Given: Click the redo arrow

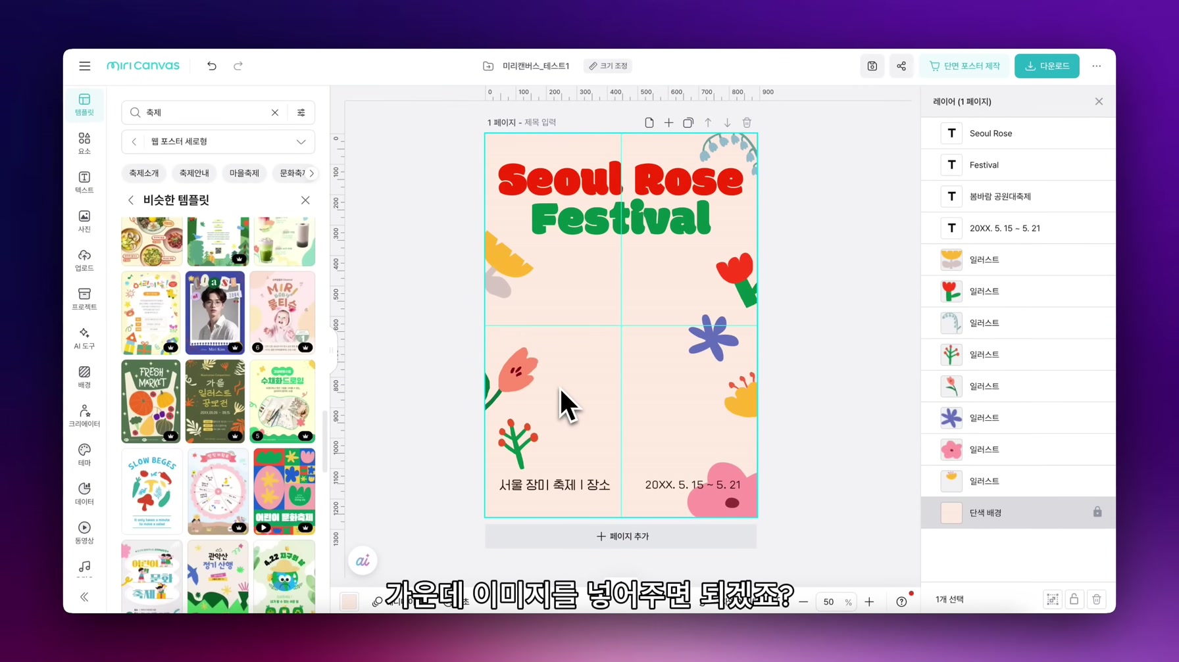Looking at the screenshot, I should coord(238,66).
